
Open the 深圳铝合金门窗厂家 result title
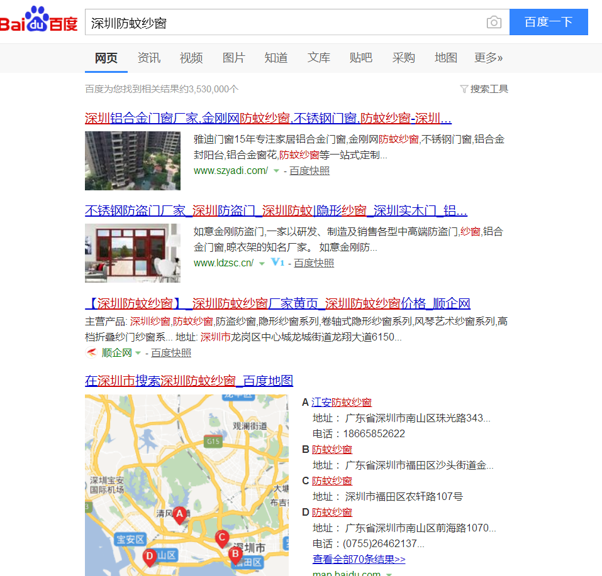tap(268, 118)
